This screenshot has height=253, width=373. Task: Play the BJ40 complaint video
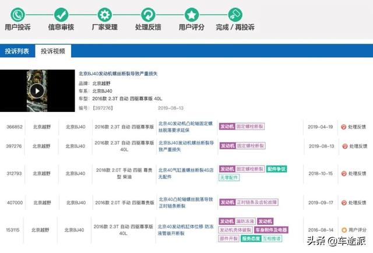point(37,91)
